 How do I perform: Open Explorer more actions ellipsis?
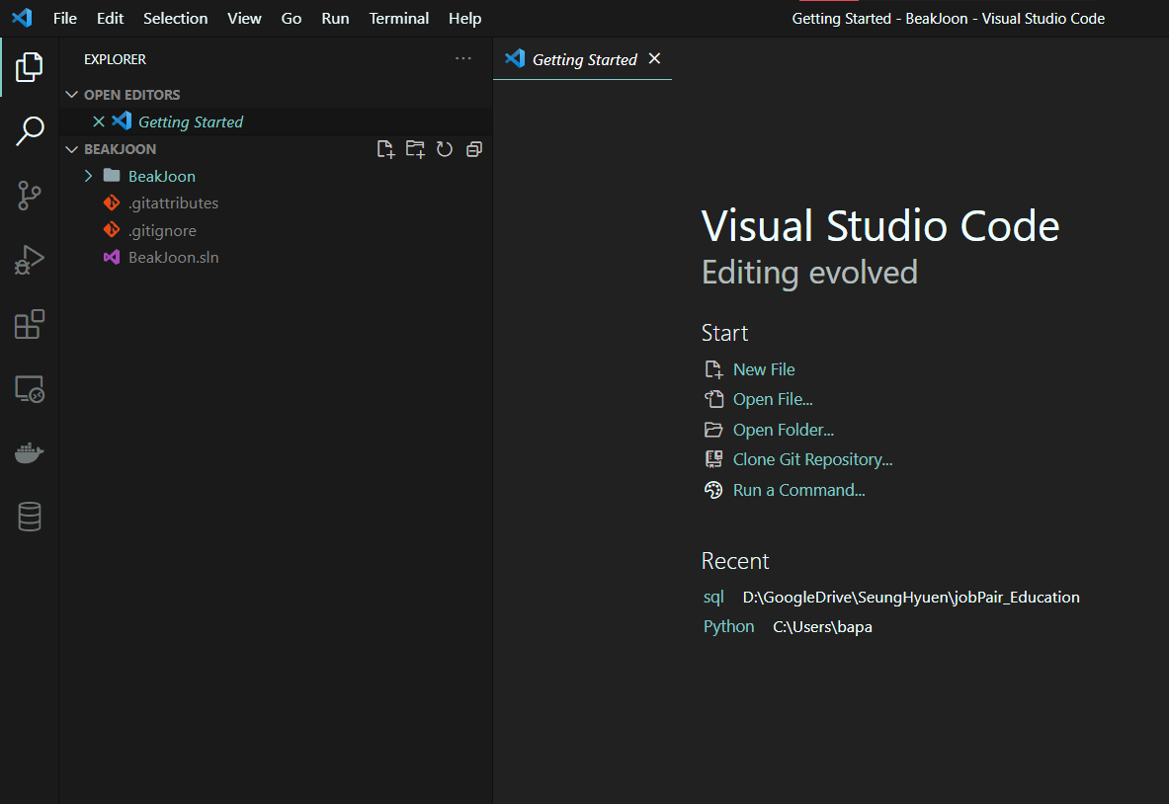click(463, 58)
